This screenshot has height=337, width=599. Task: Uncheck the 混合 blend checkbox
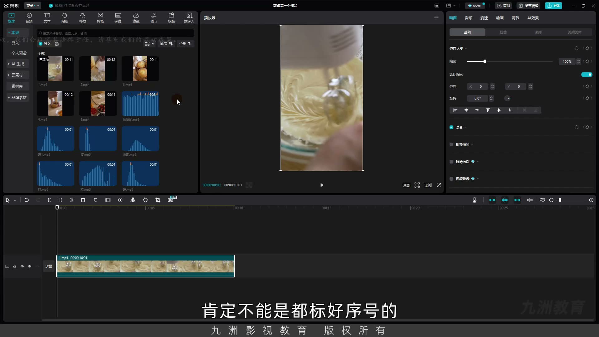(x=451, y=127)
